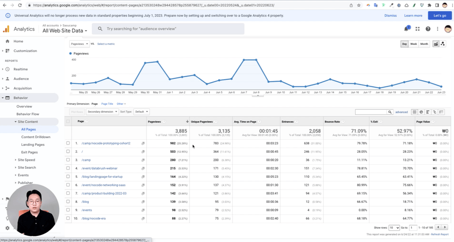This screenshot has height=242, width=454.
Task: Click the Let's go button
Action: pos(439,16)
